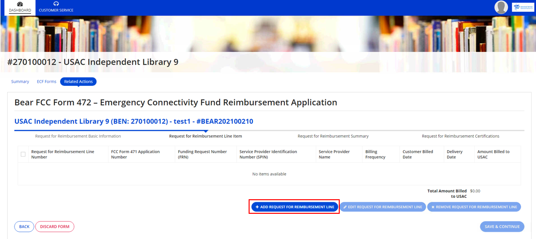Click Remove Request for Reimbursement Line button

[474, 207]
